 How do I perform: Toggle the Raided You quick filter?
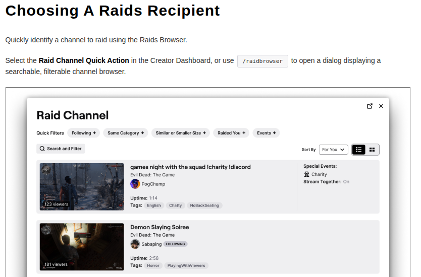231,133
